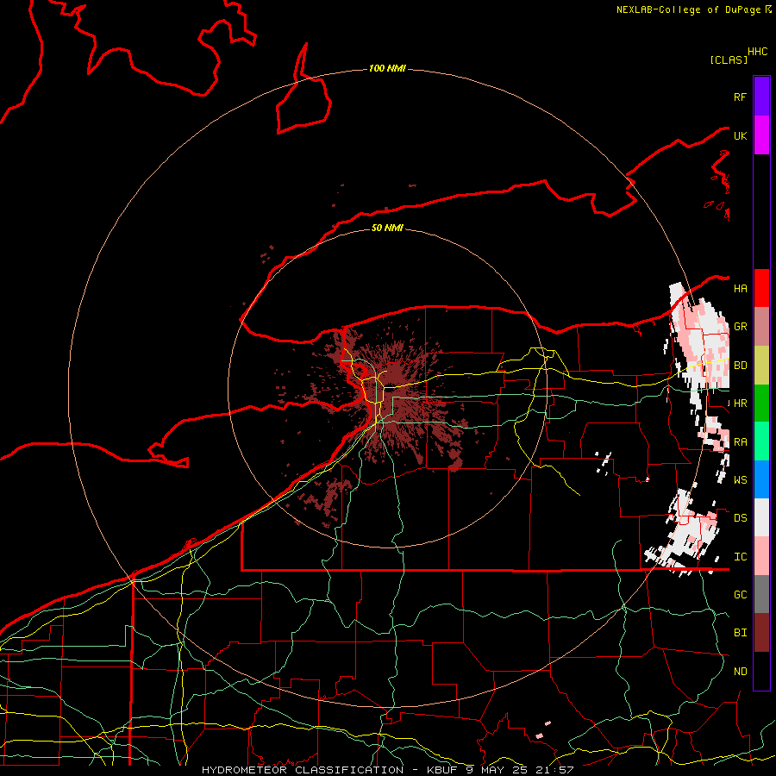Click the HR legend label
This screenshot has width=776, height=776.
(x=741, y=404)
